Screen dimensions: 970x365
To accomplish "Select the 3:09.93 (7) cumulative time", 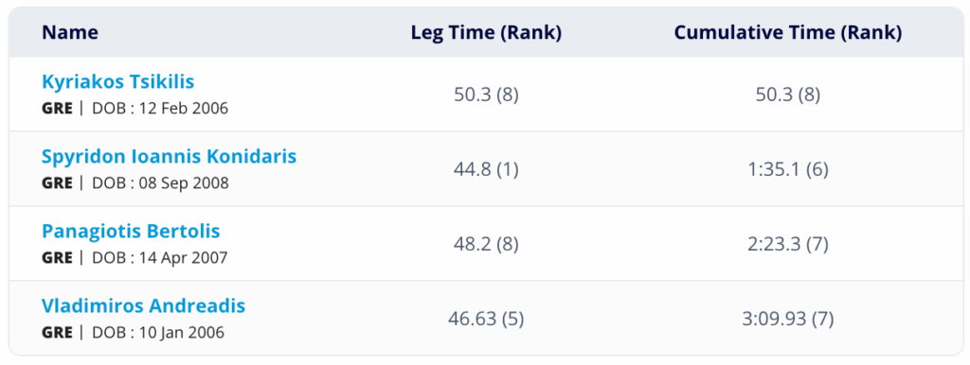I will coord(788,320).
